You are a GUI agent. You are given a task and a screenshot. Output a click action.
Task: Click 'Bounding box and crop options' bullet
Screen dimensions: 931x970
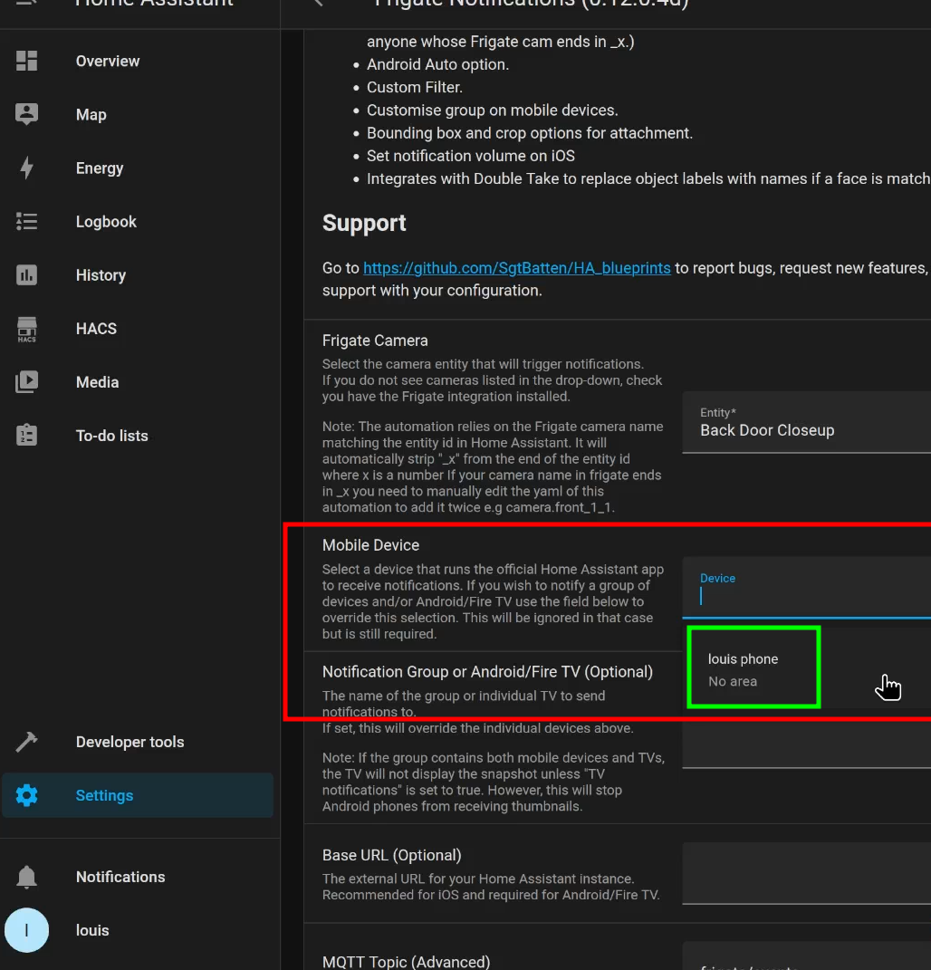click(530, 133)
